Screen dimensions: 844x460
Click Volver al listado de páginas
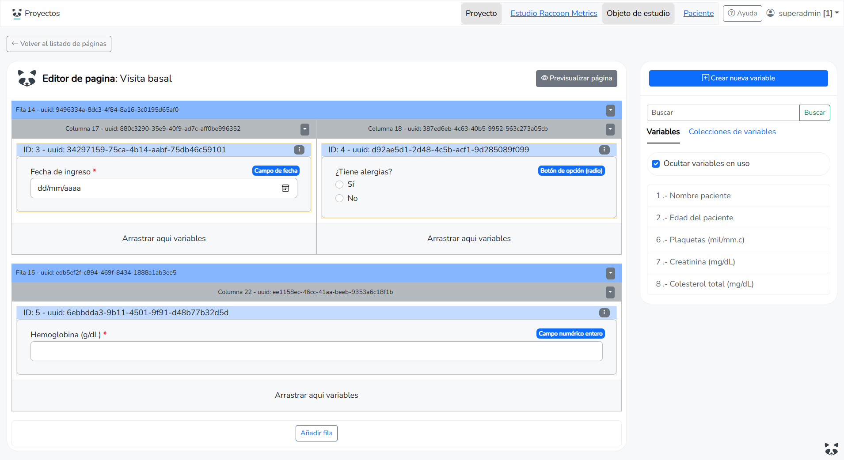(59, 44)
